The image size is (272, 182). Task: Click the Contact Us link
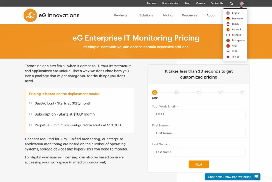(216, 3)
